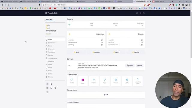Open the Rebalance sidebar item
This screenshot has width=192, height=108.
[55, 52]
